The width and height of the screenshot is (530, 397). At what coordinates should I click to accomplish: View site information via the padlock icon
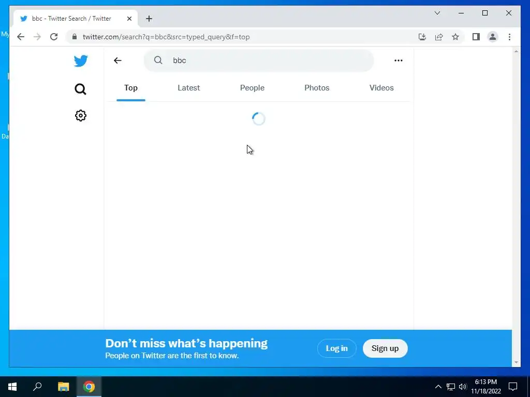coord(75,37)
